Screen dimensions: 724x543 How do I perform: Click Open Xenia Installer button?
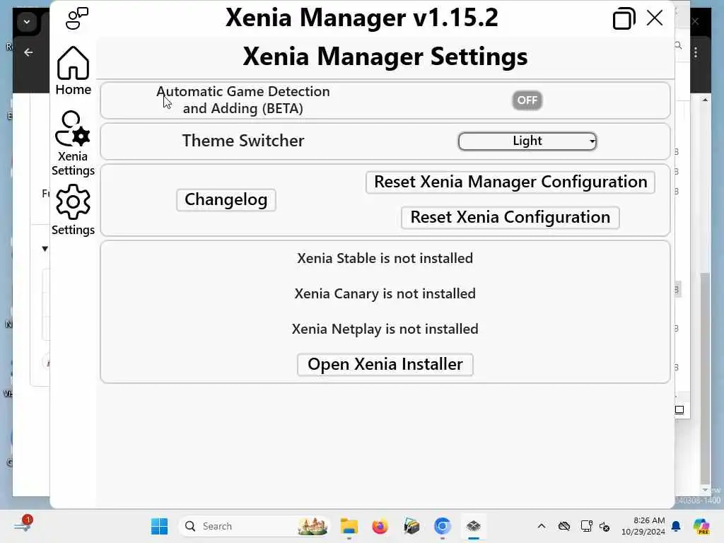[x=385, y=364]
